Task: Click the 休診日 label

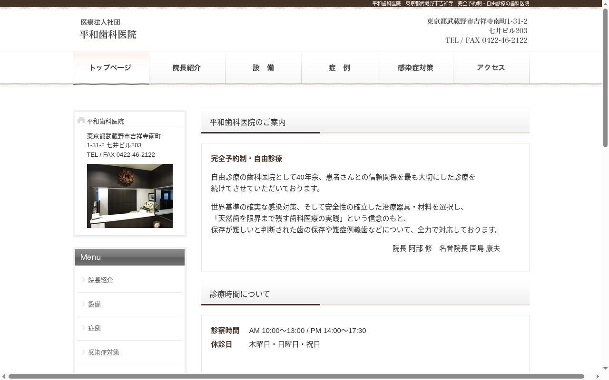Action: (x=222, y=344)
